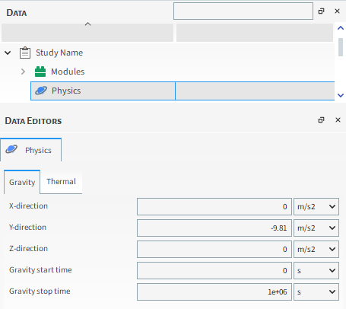
Task: Switch to the Gravity tab
Action: 22,182
